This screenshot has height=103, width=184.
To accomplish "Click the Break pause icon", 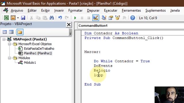I will coord(82,18).
